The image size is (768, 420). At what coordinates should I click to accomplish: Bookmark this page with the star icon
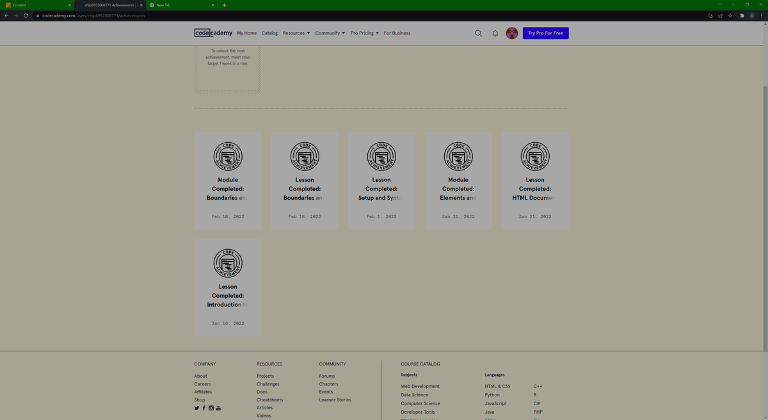(x=730, y=15)
